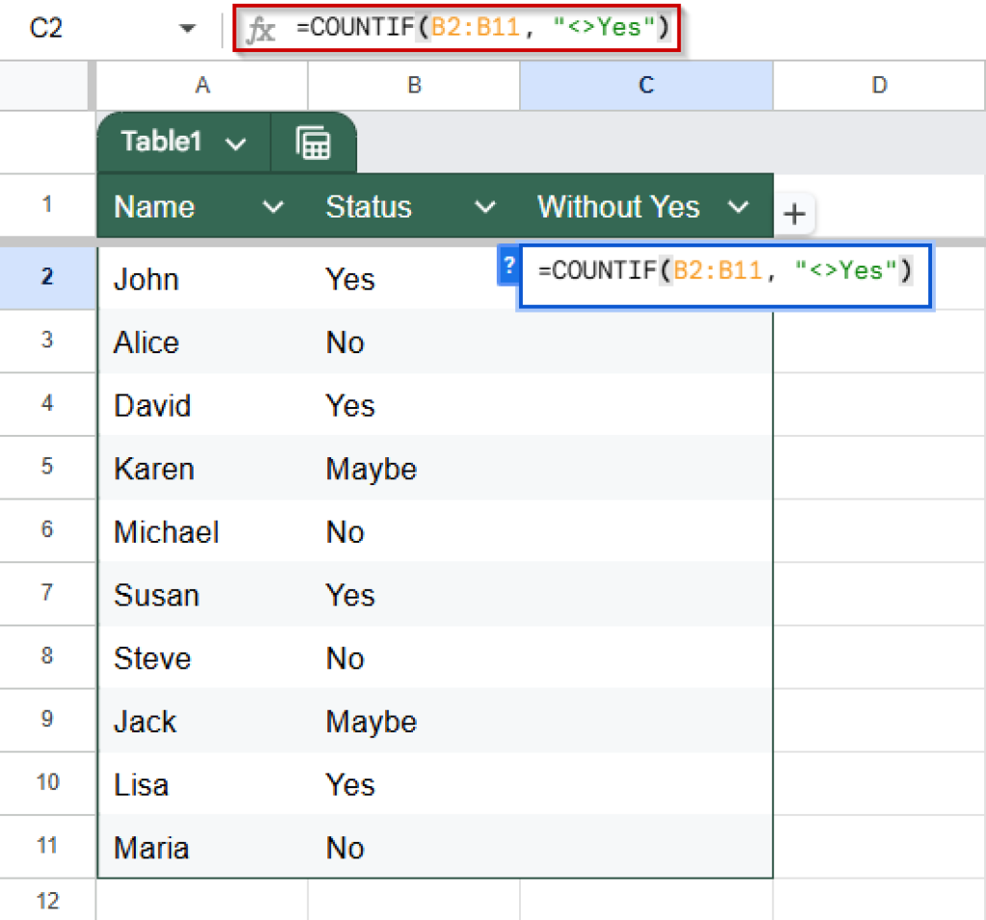Open the Status column filter dropdown
Viewport: 986px width, 920px height.
(485, 206)
